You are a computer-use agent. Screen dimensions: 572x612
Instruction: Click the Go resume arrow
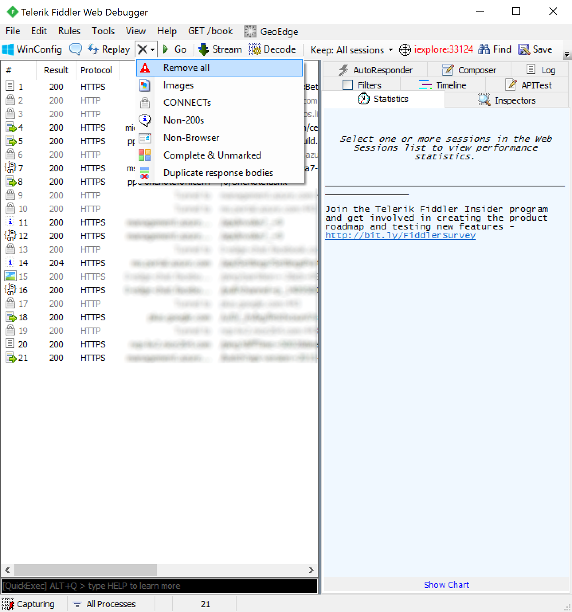tap(166, 49)
